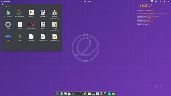Open the image viewer icon in dock

85,94
